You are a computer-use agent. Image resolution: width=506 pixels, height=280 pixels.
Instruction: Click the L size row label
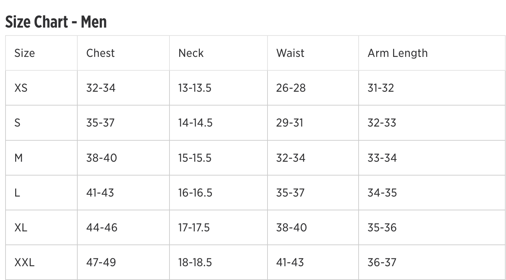(x=17, y=193)
